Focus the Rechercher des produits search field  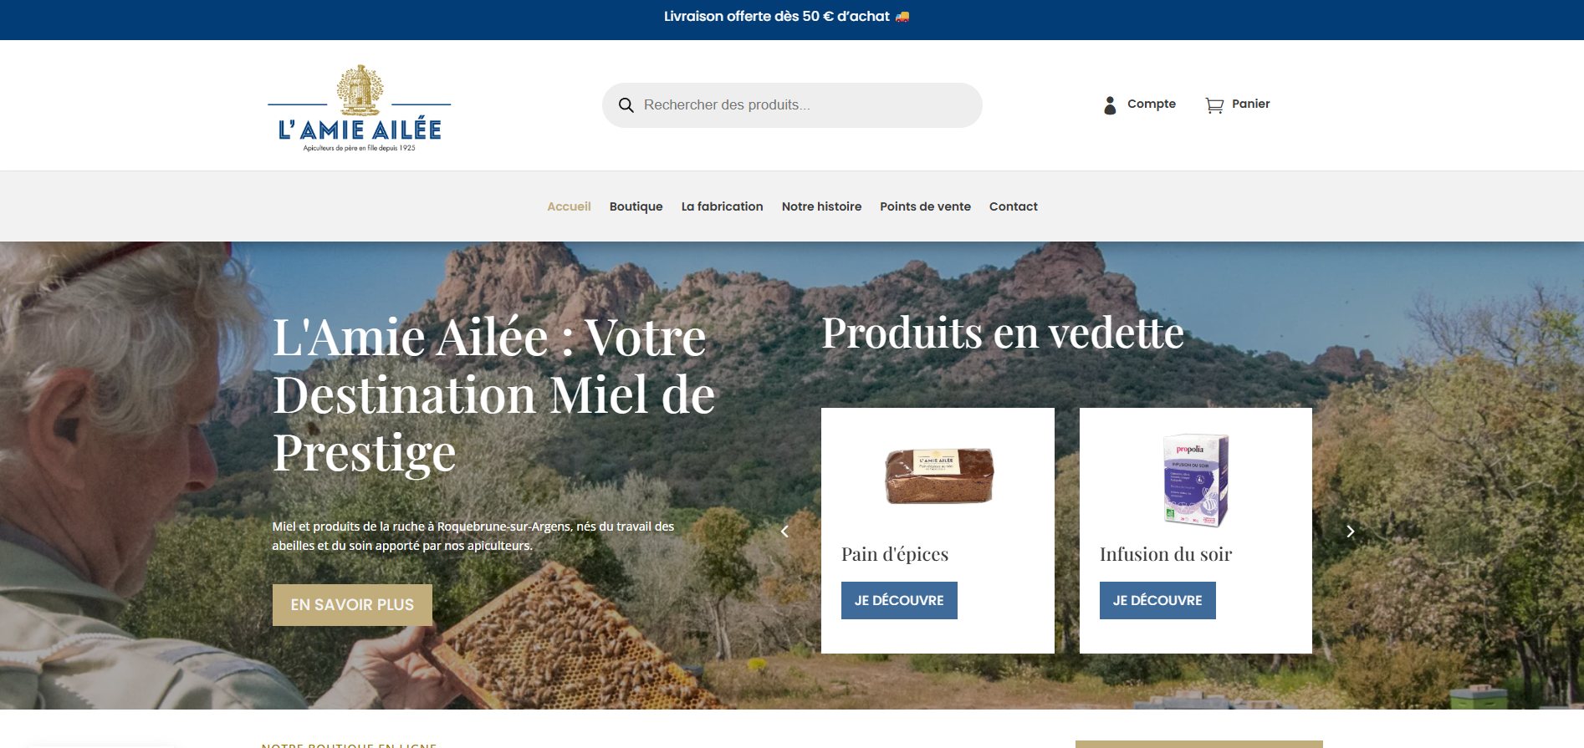pos(792,105)
